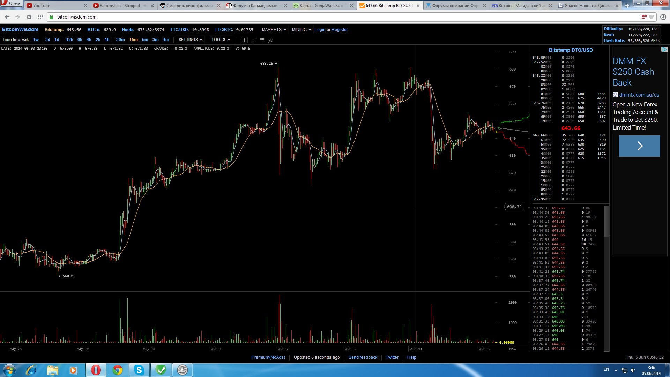Image resolution: width=670 pixels, height=377 pixels.
Task: Open Speed Dial grid icon beside Reload
Action: pyautogui.click(x=40, y=17)
